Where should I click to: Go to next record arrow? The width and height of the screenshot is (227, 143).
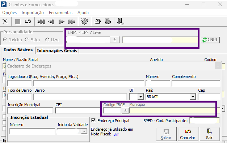[62, 22]
